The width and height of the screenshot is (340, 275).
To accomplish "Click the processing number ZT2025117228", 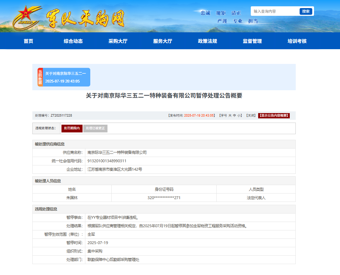I will click(61, 116).
